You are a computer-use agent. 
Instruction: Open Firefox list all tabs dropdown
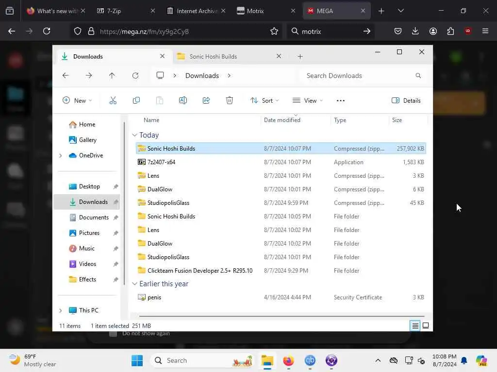400,11
